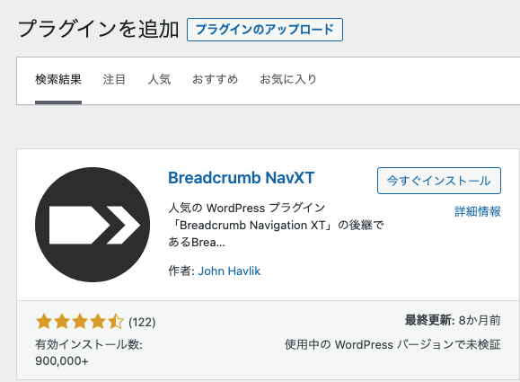Click the (122) rating count
Viewport: 520px width, 382px height.
(x=142, y=323)
